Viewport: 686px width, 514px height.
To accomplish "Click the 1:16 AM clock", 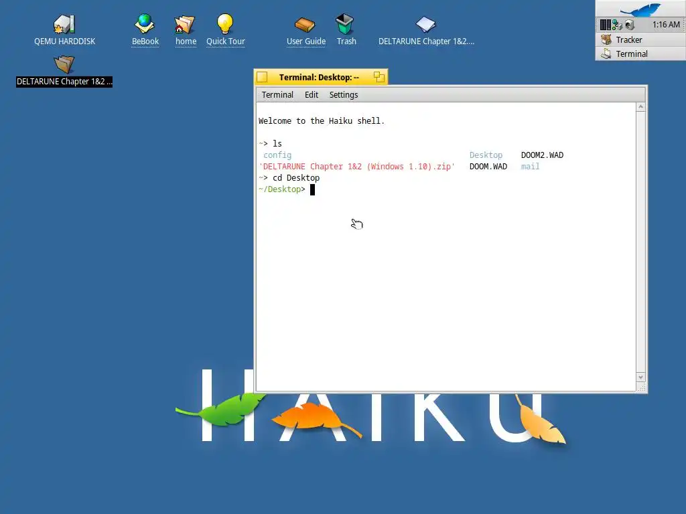I will [x=666, y=25].
